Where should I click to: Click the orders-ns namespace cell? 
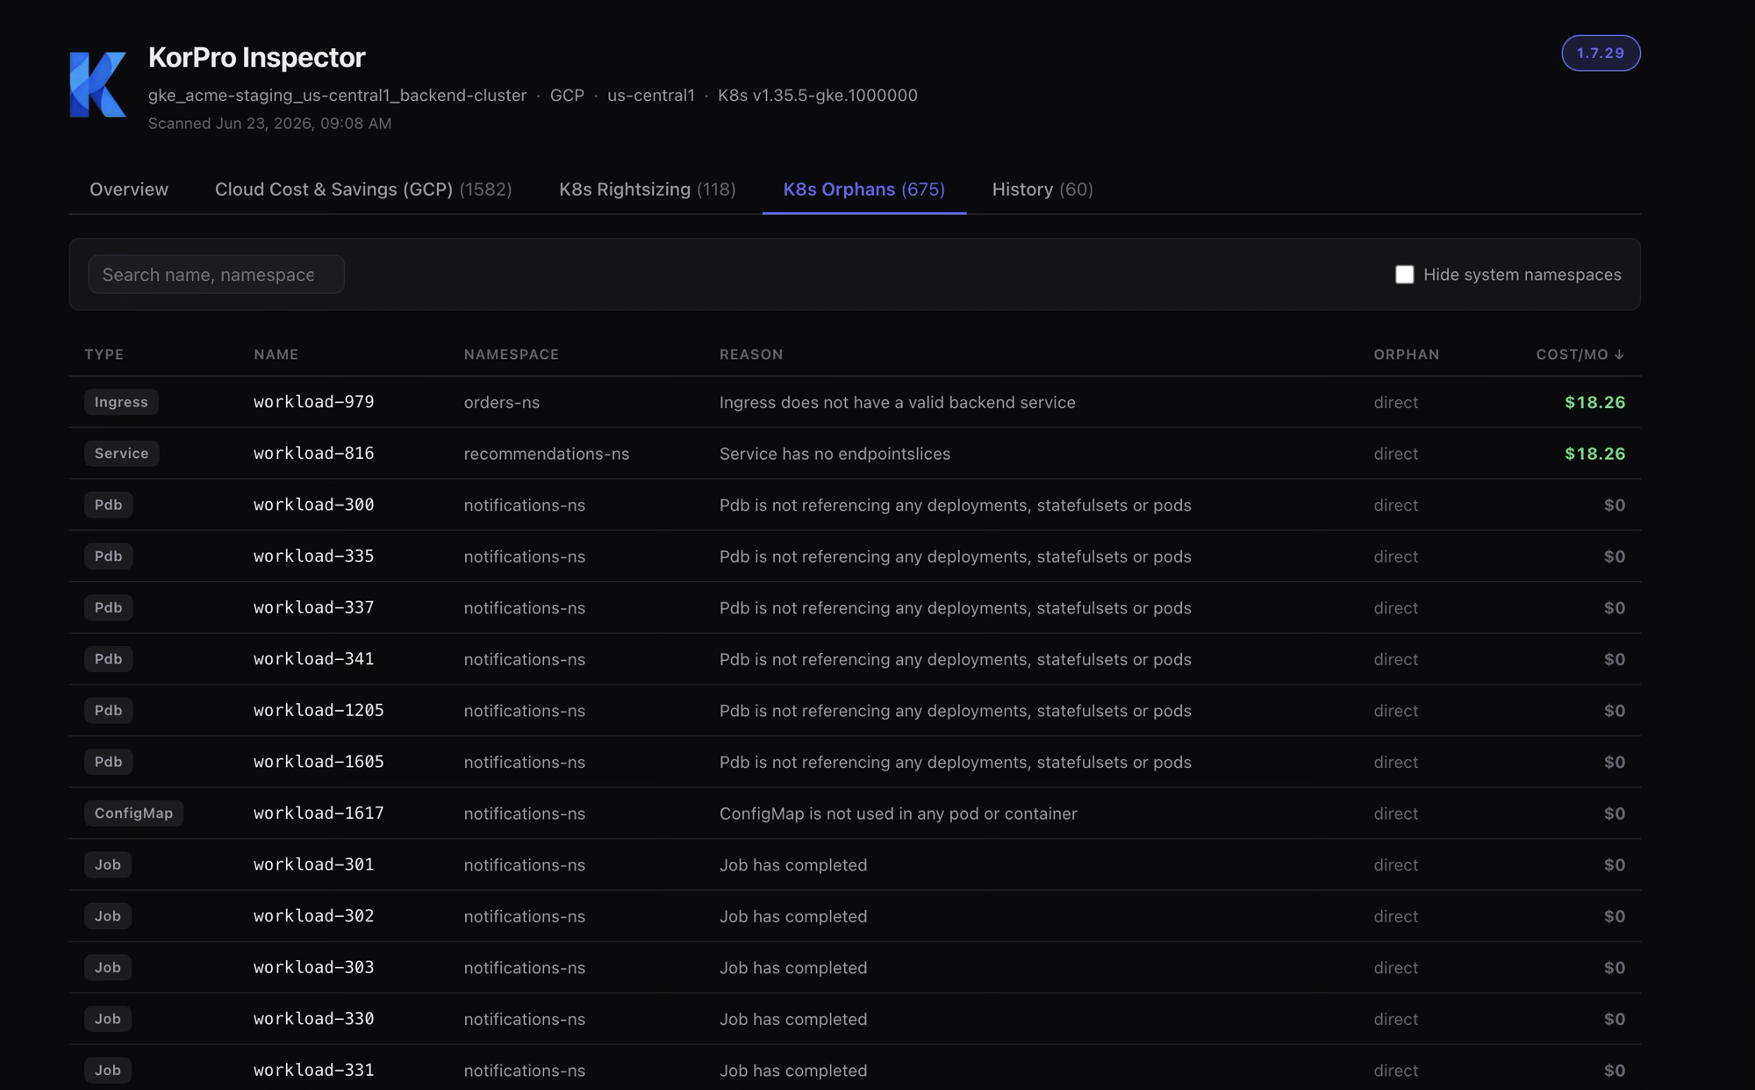(x=502, y=402)
